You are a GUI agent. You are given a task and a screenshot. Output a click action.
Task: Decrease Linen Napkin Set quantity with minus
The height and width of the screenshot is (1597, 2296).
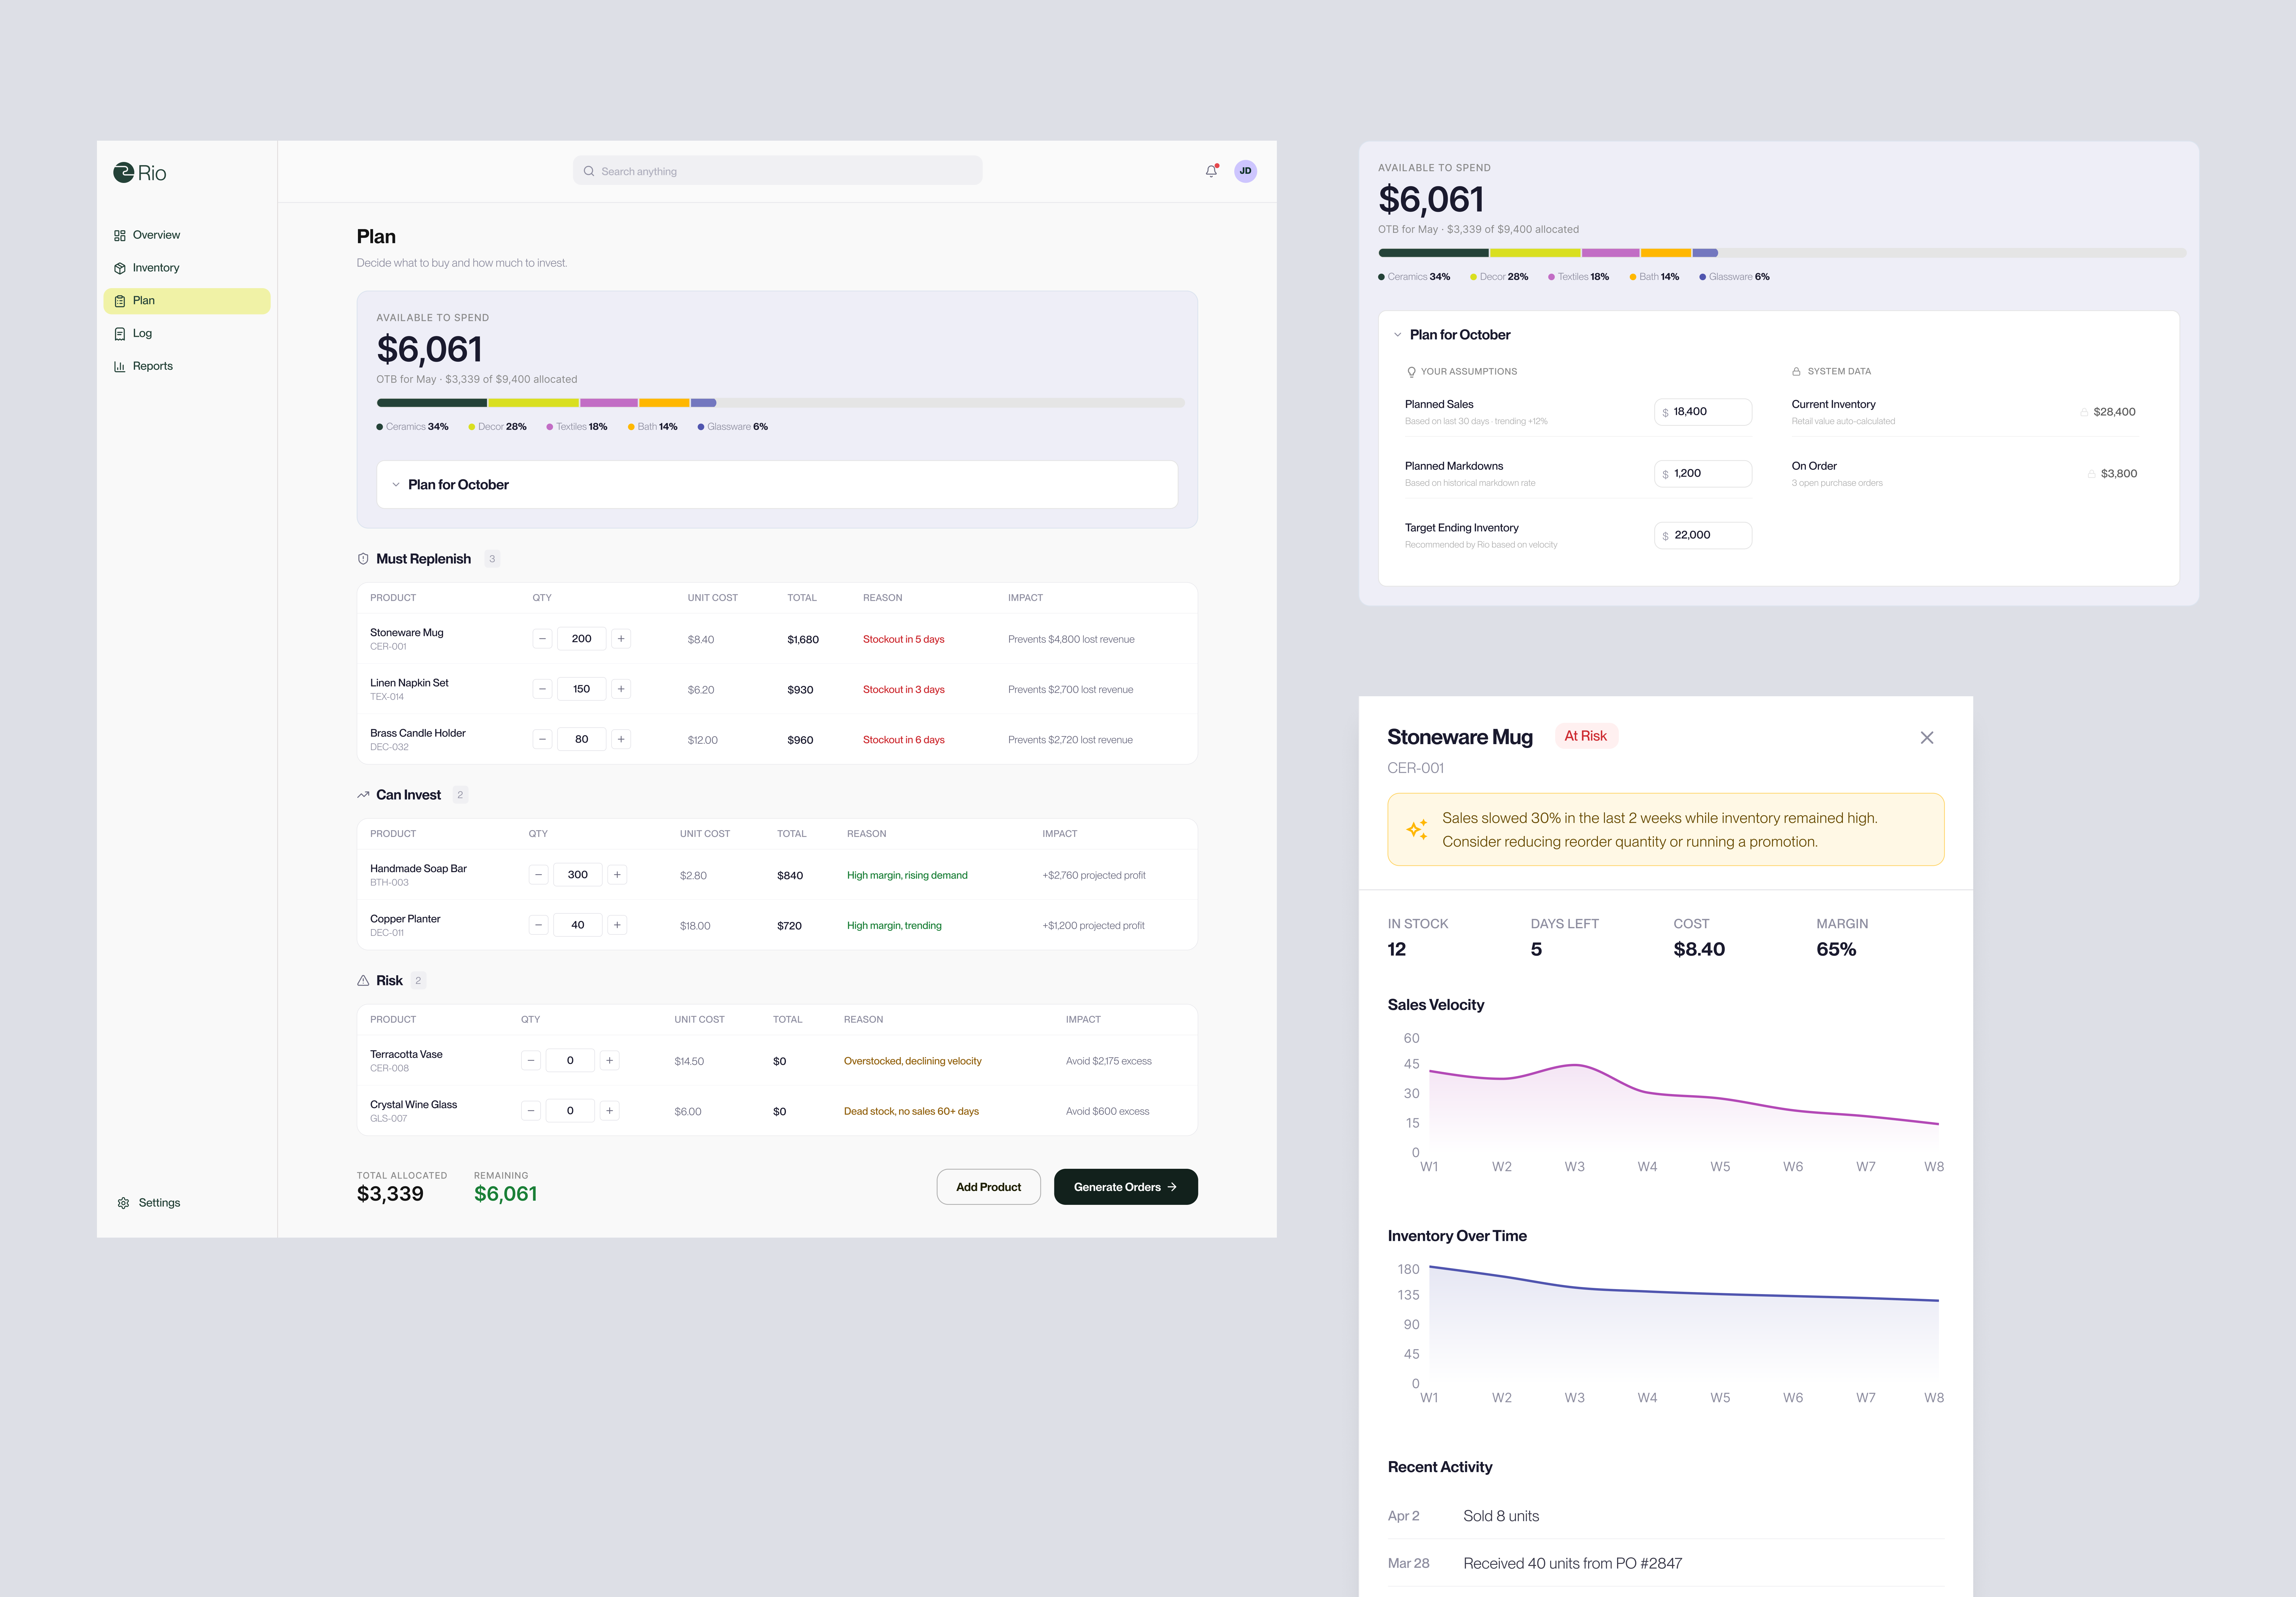tap(542, 689)
